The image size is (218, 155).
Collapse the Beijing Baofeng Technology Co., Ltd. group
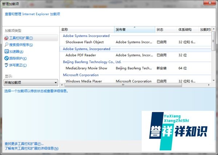tap(92, 62)
